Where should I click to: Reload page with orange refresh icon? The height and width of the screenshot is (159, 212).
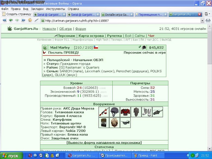[30, 20]
